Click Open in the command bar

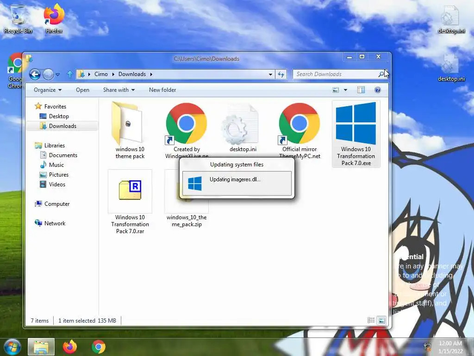[82, 90]
